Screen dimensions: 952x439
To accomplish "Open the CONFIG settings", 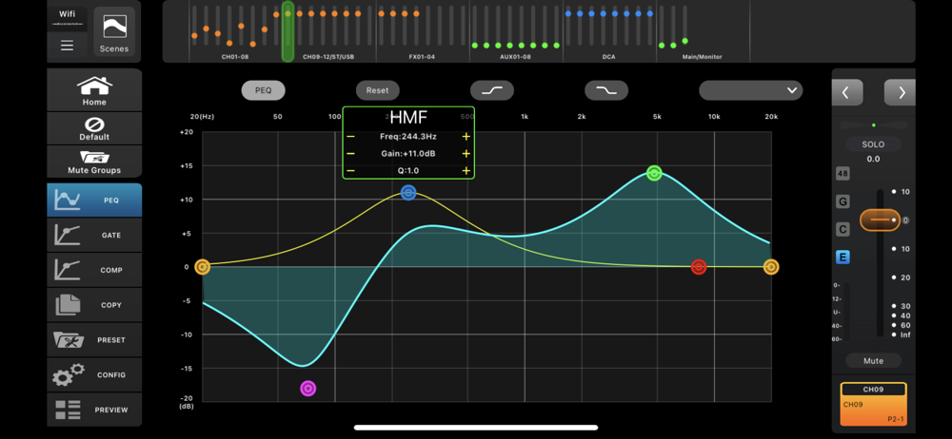I will [x=94, y=374].
